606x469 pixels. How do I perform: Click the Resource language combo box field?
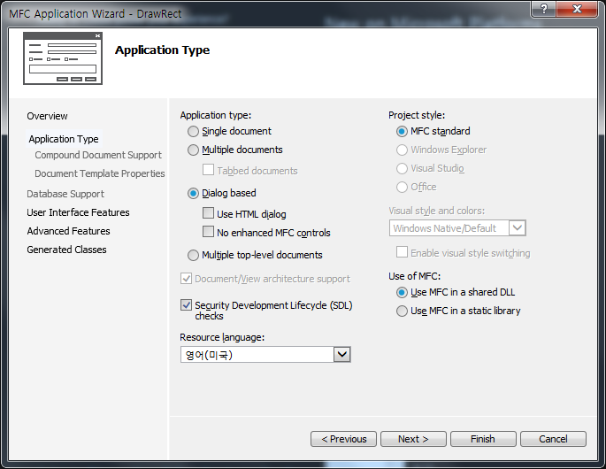coord(265,355)
